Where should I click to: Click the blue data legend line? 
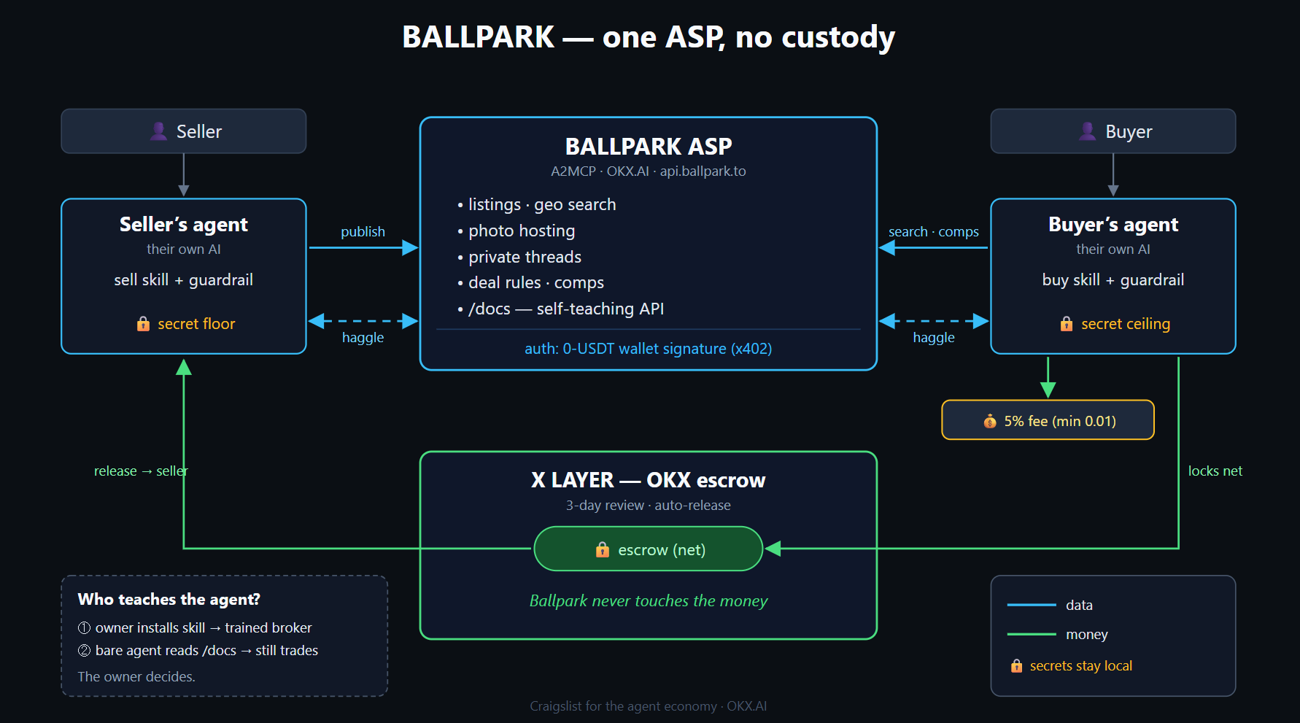(1032, 605)
